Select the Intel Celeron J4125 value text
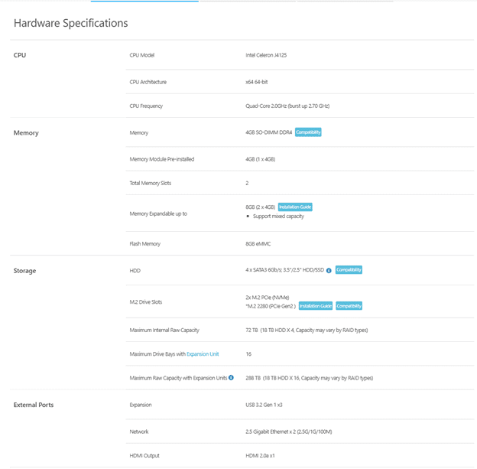Screen dimensions: 477x469 click(x=266, y=55)
